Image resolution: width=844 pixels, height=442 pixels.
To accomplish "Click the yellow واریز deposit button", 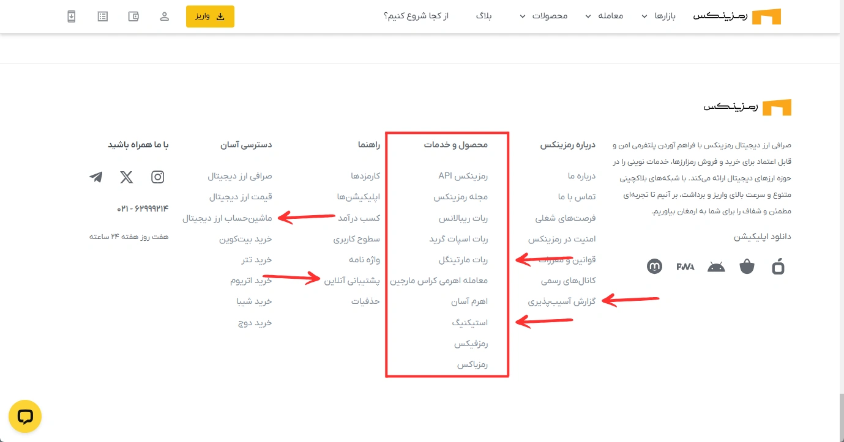I will [210, 17].
